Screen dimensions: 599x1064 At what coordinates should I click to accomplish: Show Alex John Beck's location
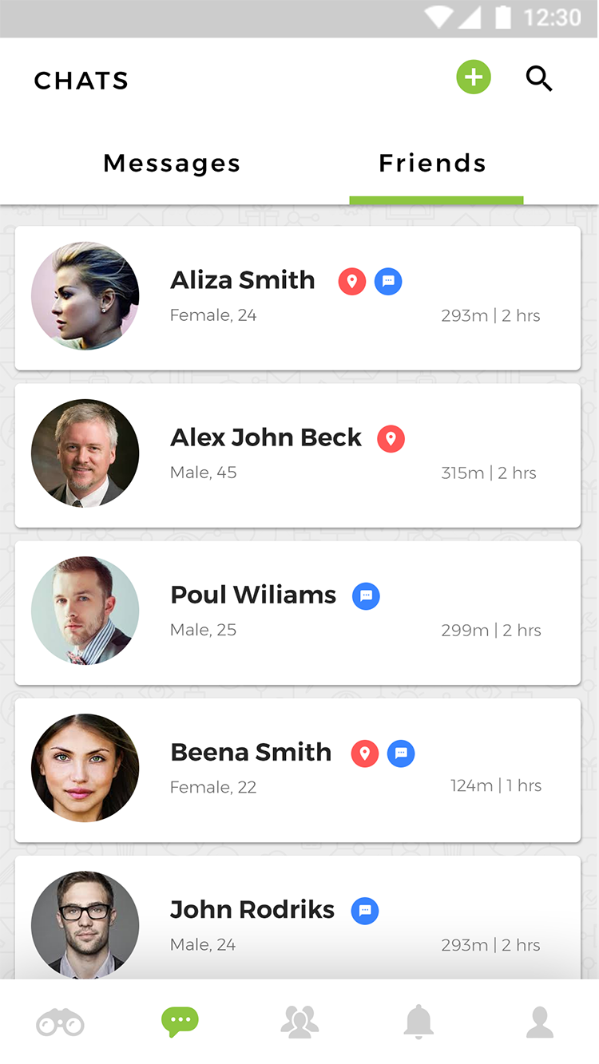point(391,438)
